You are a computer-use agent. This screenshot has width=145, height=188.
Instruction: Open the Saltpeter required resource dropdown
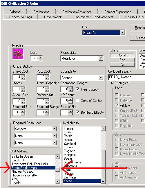pyautogui.click(x=54, y=129)
